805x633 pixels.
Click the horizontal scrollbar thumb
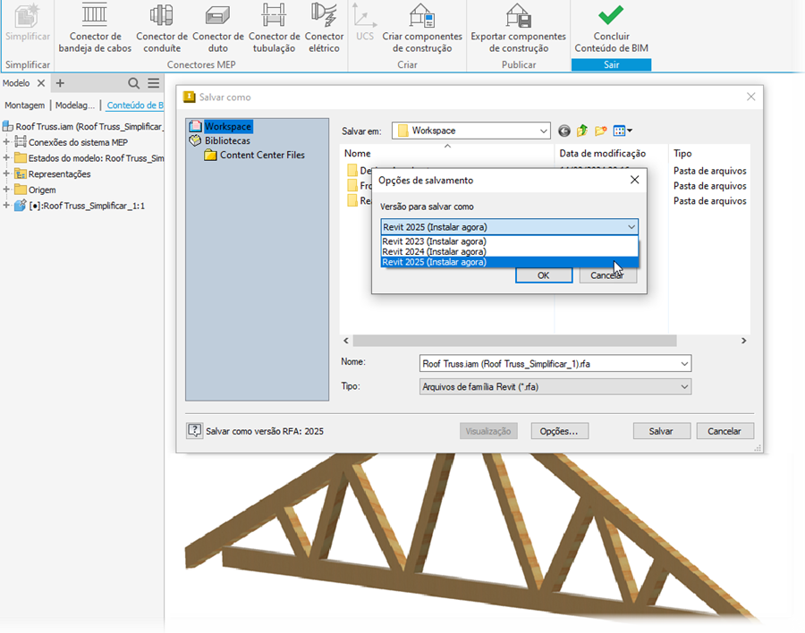tap(514, 341)
